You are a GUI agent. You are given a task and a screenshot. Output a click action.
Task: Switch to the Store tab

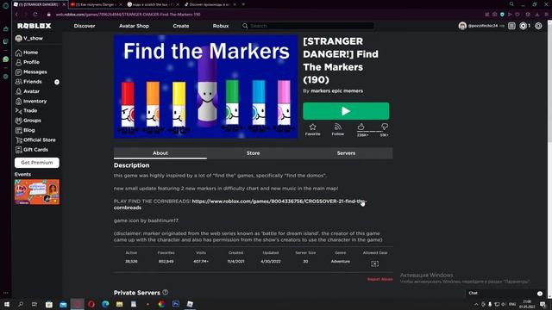click(253, 153)
